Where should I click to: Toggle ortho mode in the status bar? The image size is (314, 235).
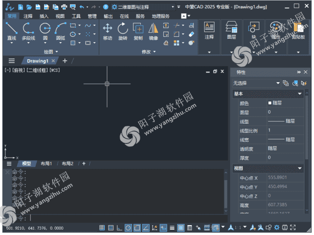point(119,228)
